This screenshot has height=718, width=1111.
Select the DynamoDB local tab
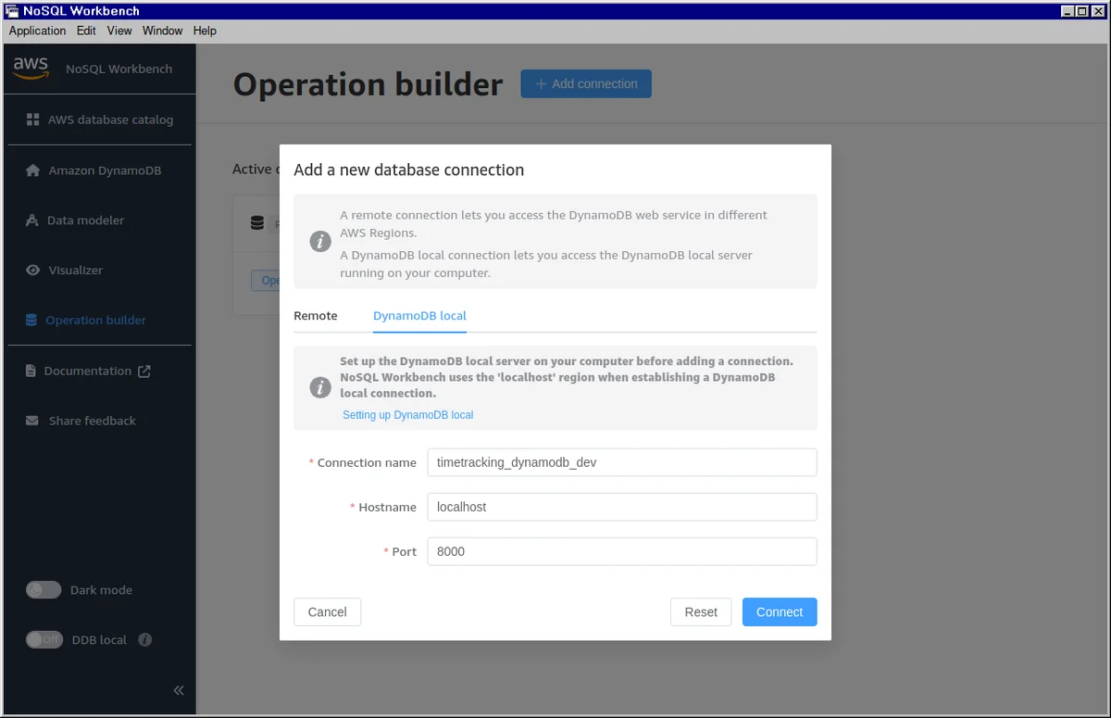tap(419, 316)
